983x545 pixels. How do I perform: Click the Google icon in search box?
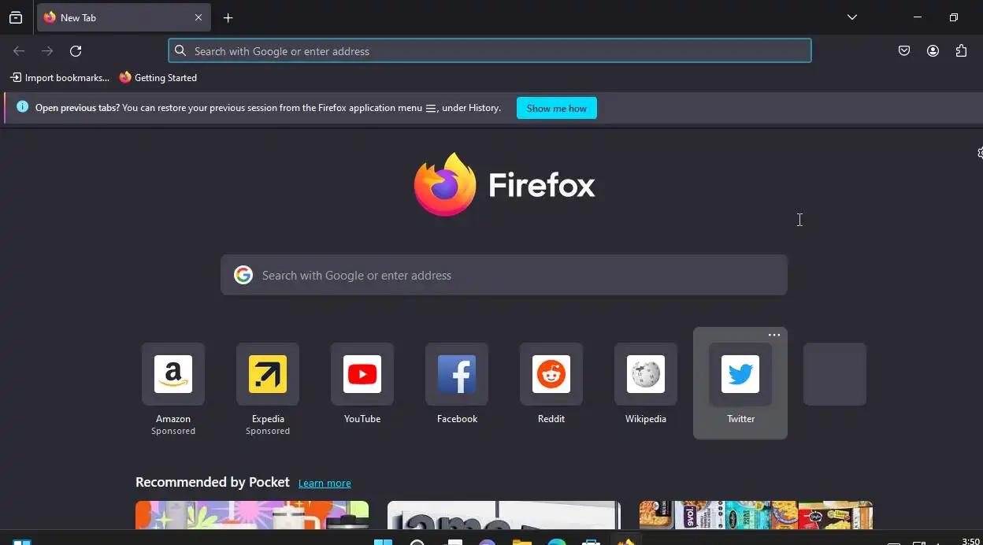coord(243,275)
